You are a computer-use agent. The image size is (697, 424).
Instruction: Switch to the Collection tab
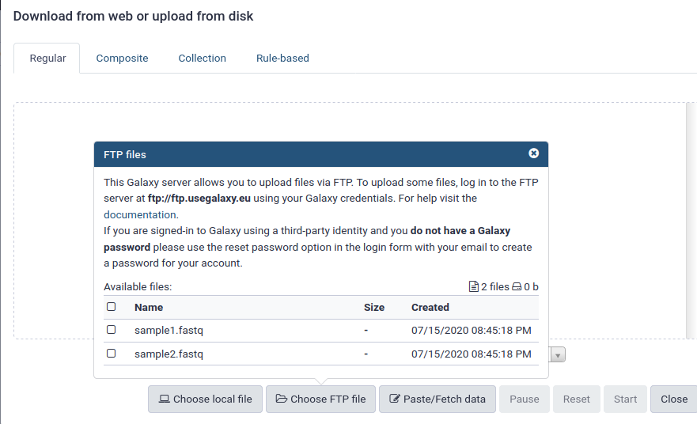(x=203, y=59)
